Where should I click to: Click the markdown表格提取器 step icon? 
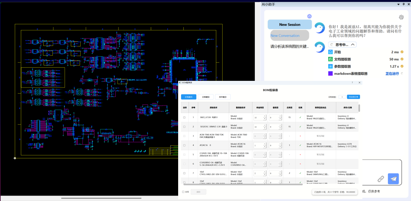330,73
